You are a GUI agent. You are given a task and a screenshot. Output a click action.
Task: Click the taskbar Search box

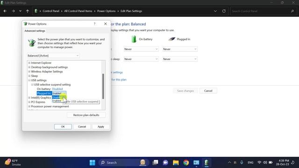click(x=123, y=162)
